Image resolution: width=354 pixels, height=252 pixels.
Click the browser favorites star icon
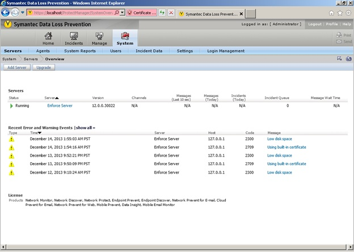[x=339, y=12]
